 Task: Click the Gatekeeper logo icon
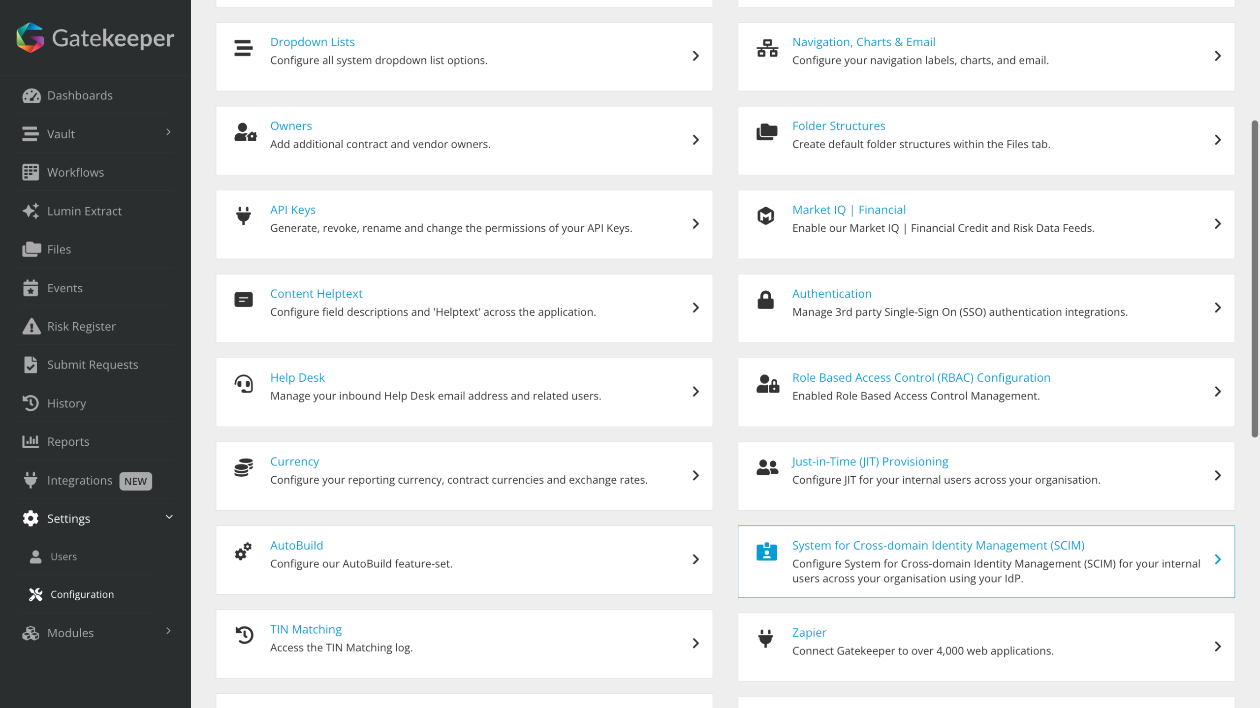(x=30, y=38)
